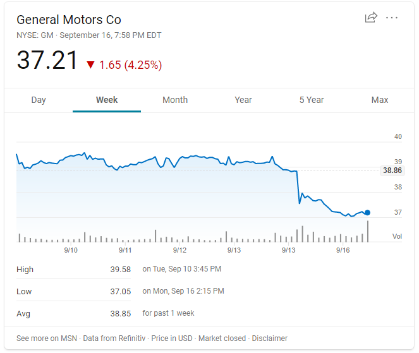Switch to the Day tab
This screenshot has width=419, height=353.
(x=39, y=100)
